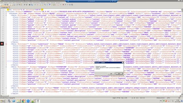Viewport: 183px width, 103px height.
Task: Click the horizontal scrollbar right arrow
Action: coord(180,96)
